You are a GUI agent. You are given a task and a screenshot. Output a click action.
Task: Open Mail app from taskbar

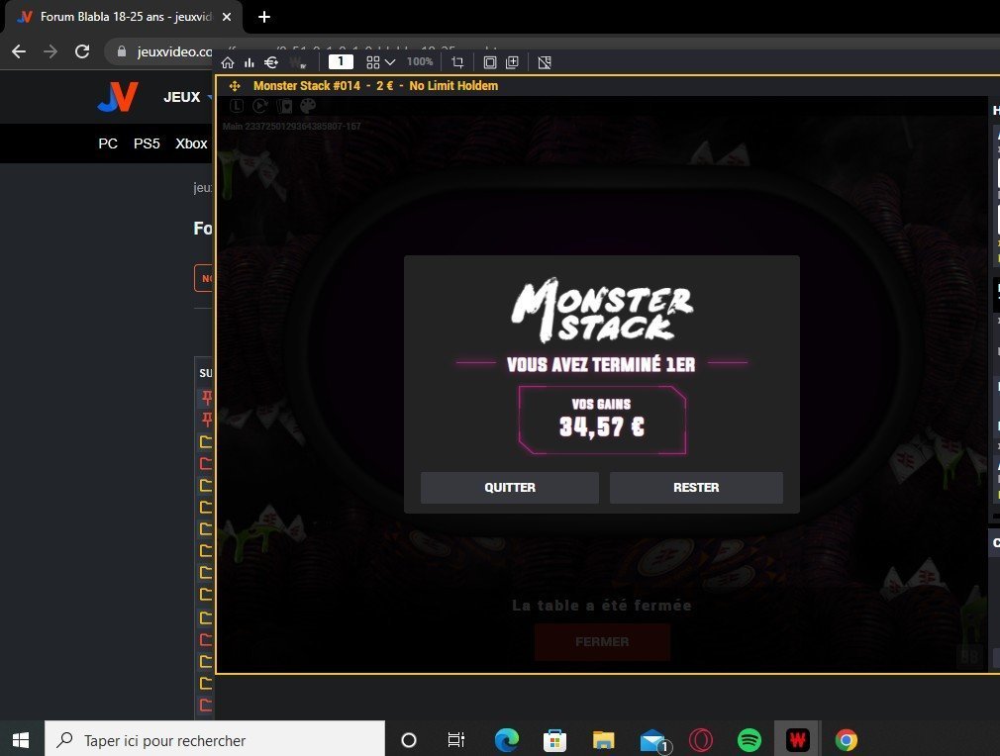coord(653,741)
